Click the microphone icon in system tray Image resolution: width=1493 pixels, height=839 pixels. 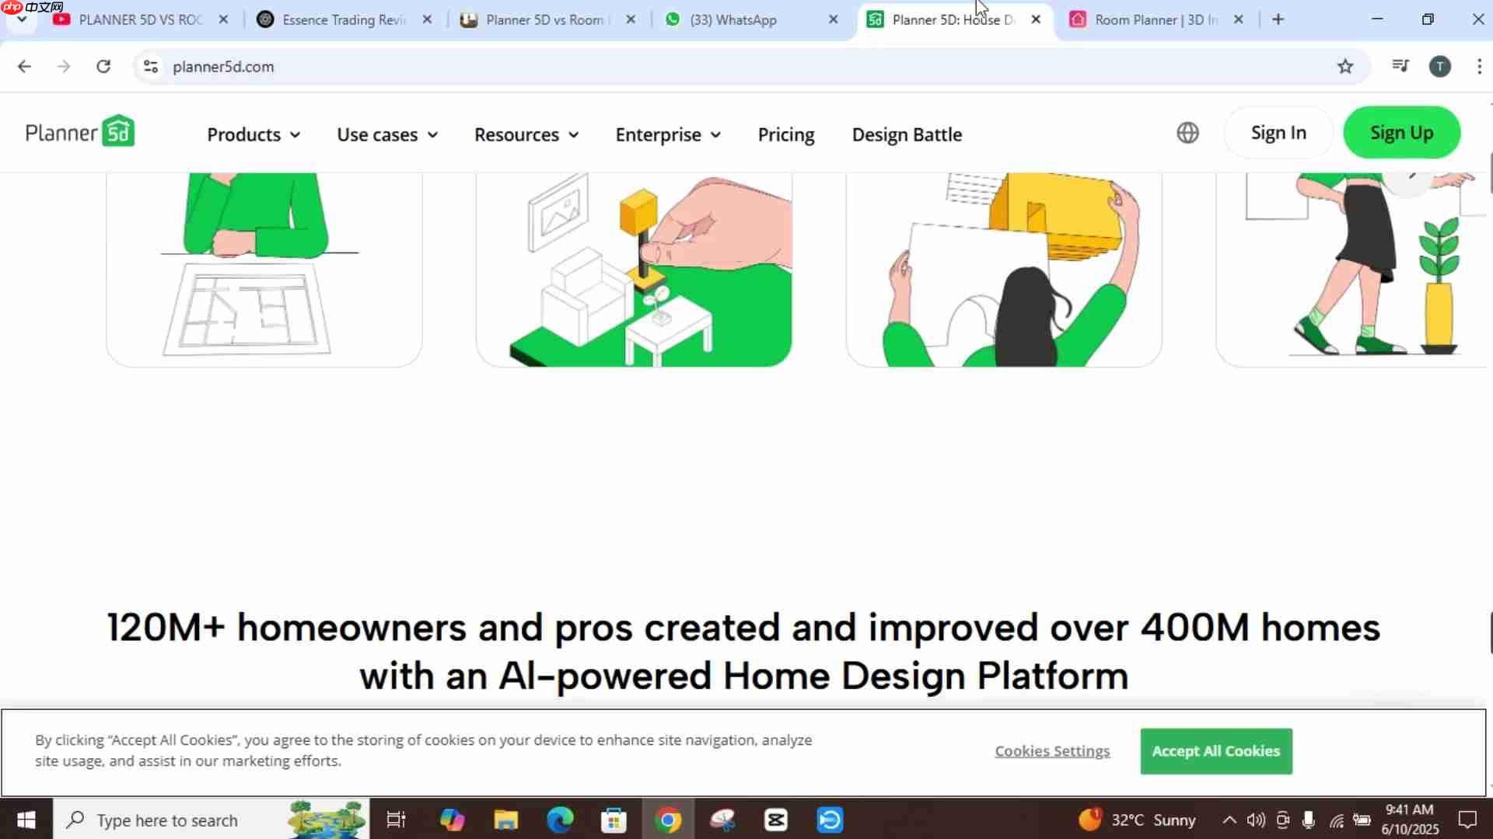(1309, 820)
